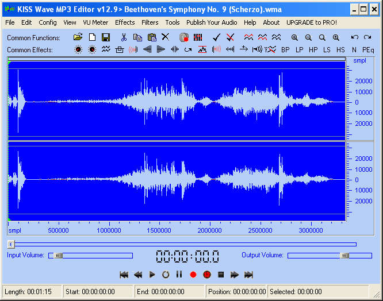383x301 pixels.
Task: Click the playback position scrollbar thumb
Action: (x=11, y=244)
